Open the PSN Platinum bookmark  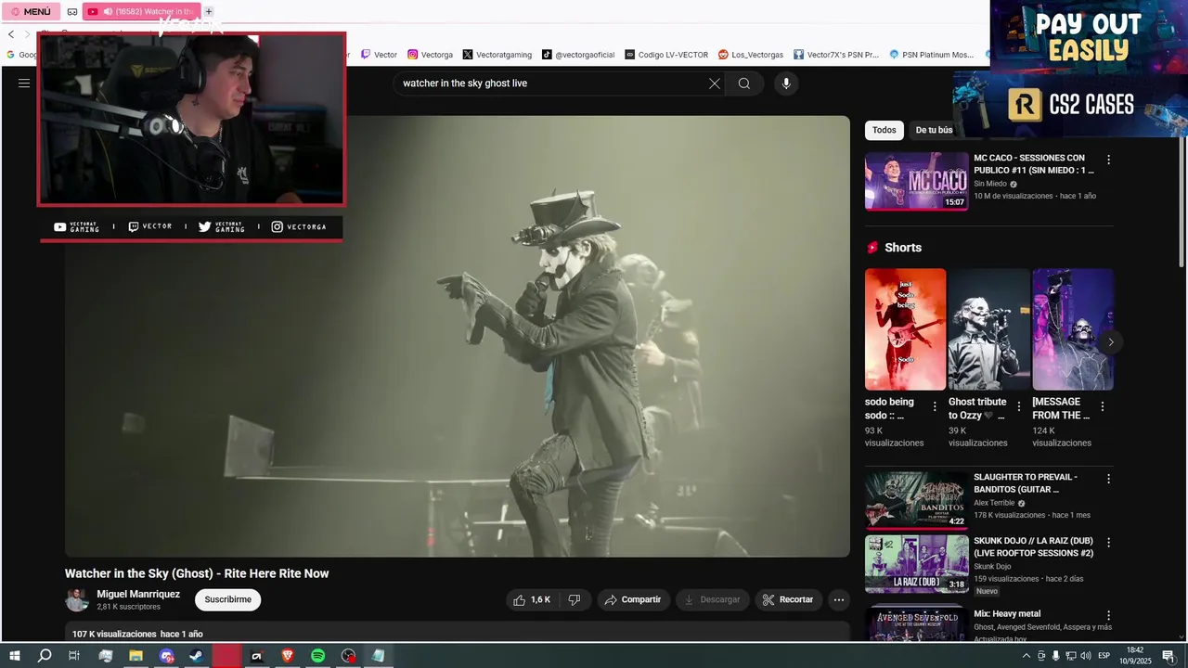[x=932, y=55]
